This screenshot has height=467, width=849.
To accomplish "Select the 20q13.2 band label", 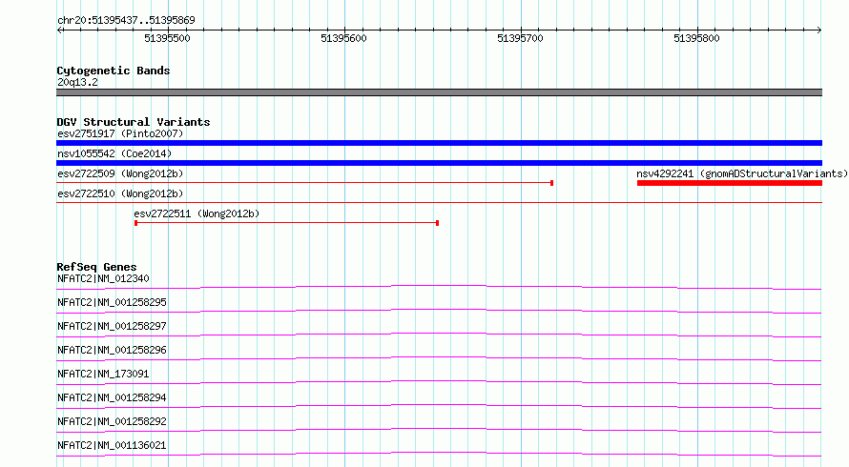I will point(77,82).
